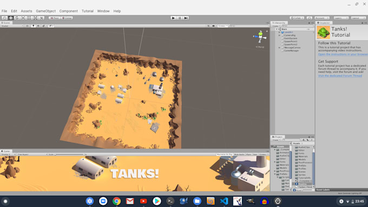Select the Move tool in the toolbar
Viewport: 368px width, 207px height.
pyautogui.click(x=11, y=18)
